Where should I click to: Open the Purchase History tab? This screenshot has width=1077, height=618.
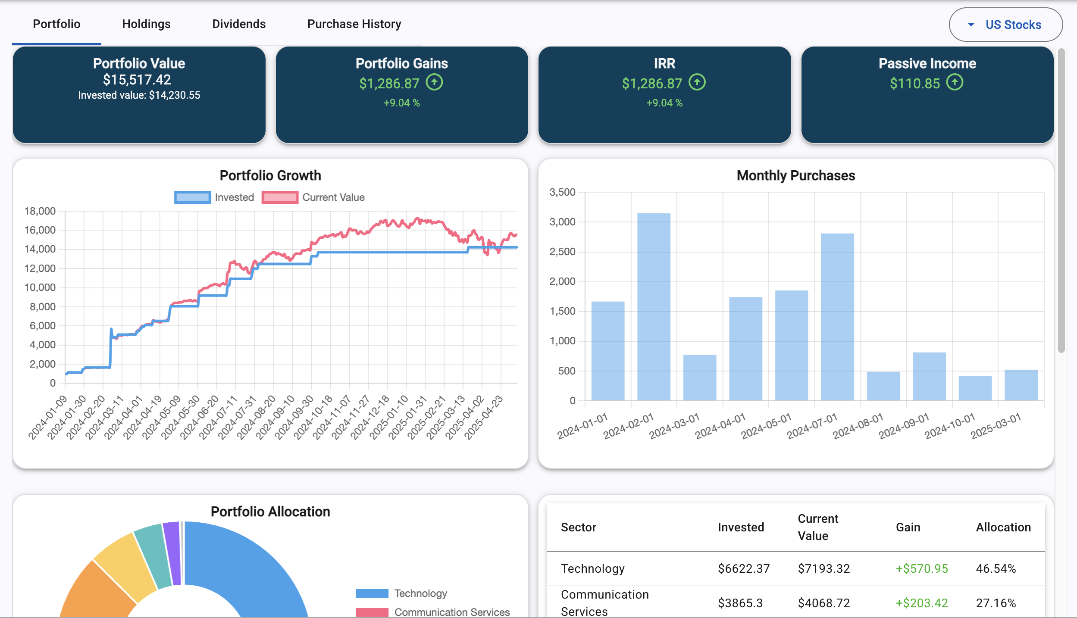coord(354,24)
